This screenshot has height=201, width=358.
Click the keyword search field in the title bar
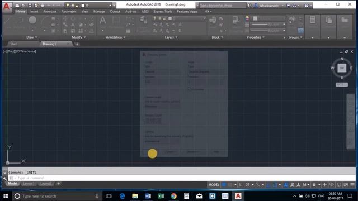click(x=223, y=6)
